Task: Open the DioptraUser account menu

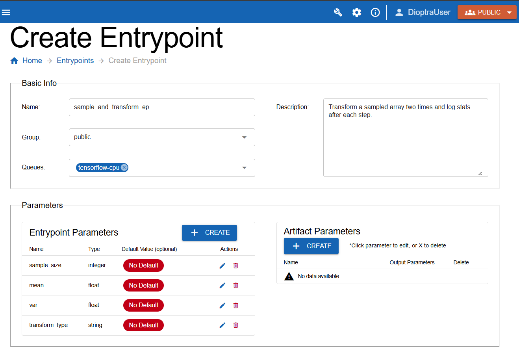Action: tap(423, 13)
